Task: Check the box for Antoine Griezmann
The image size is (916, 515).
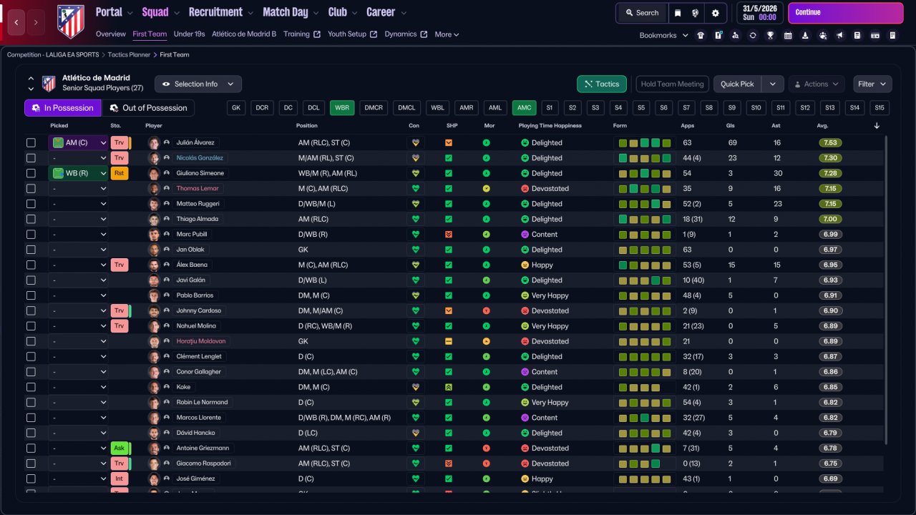Action: 31,448
